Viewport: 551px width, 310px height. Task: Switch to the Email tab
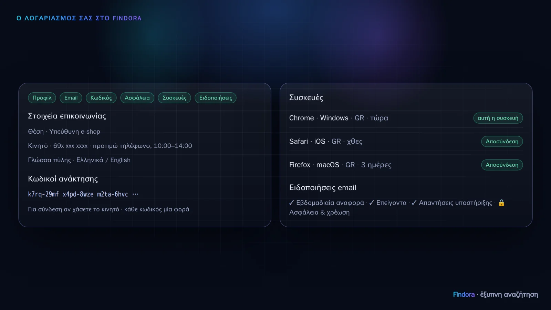coord(71,98)
